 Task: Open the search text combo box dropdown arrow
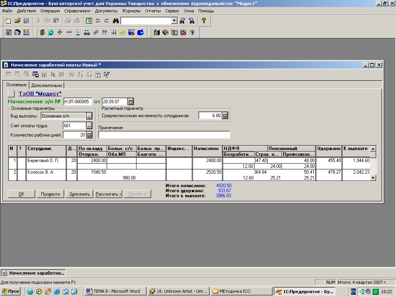(x=174, y=21)
